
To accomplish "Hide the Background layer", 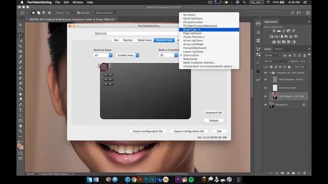I will (265, 104).
